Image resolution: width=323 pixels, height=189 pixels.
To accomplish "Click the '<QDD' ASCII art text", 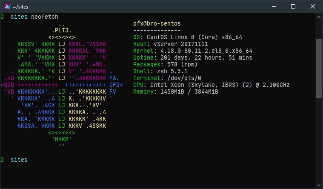I will point(7,85).
